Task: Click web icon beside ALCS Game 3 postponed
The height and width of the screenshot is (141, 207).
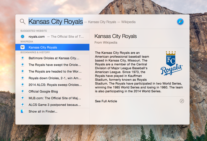Action: tap(22, 105)
